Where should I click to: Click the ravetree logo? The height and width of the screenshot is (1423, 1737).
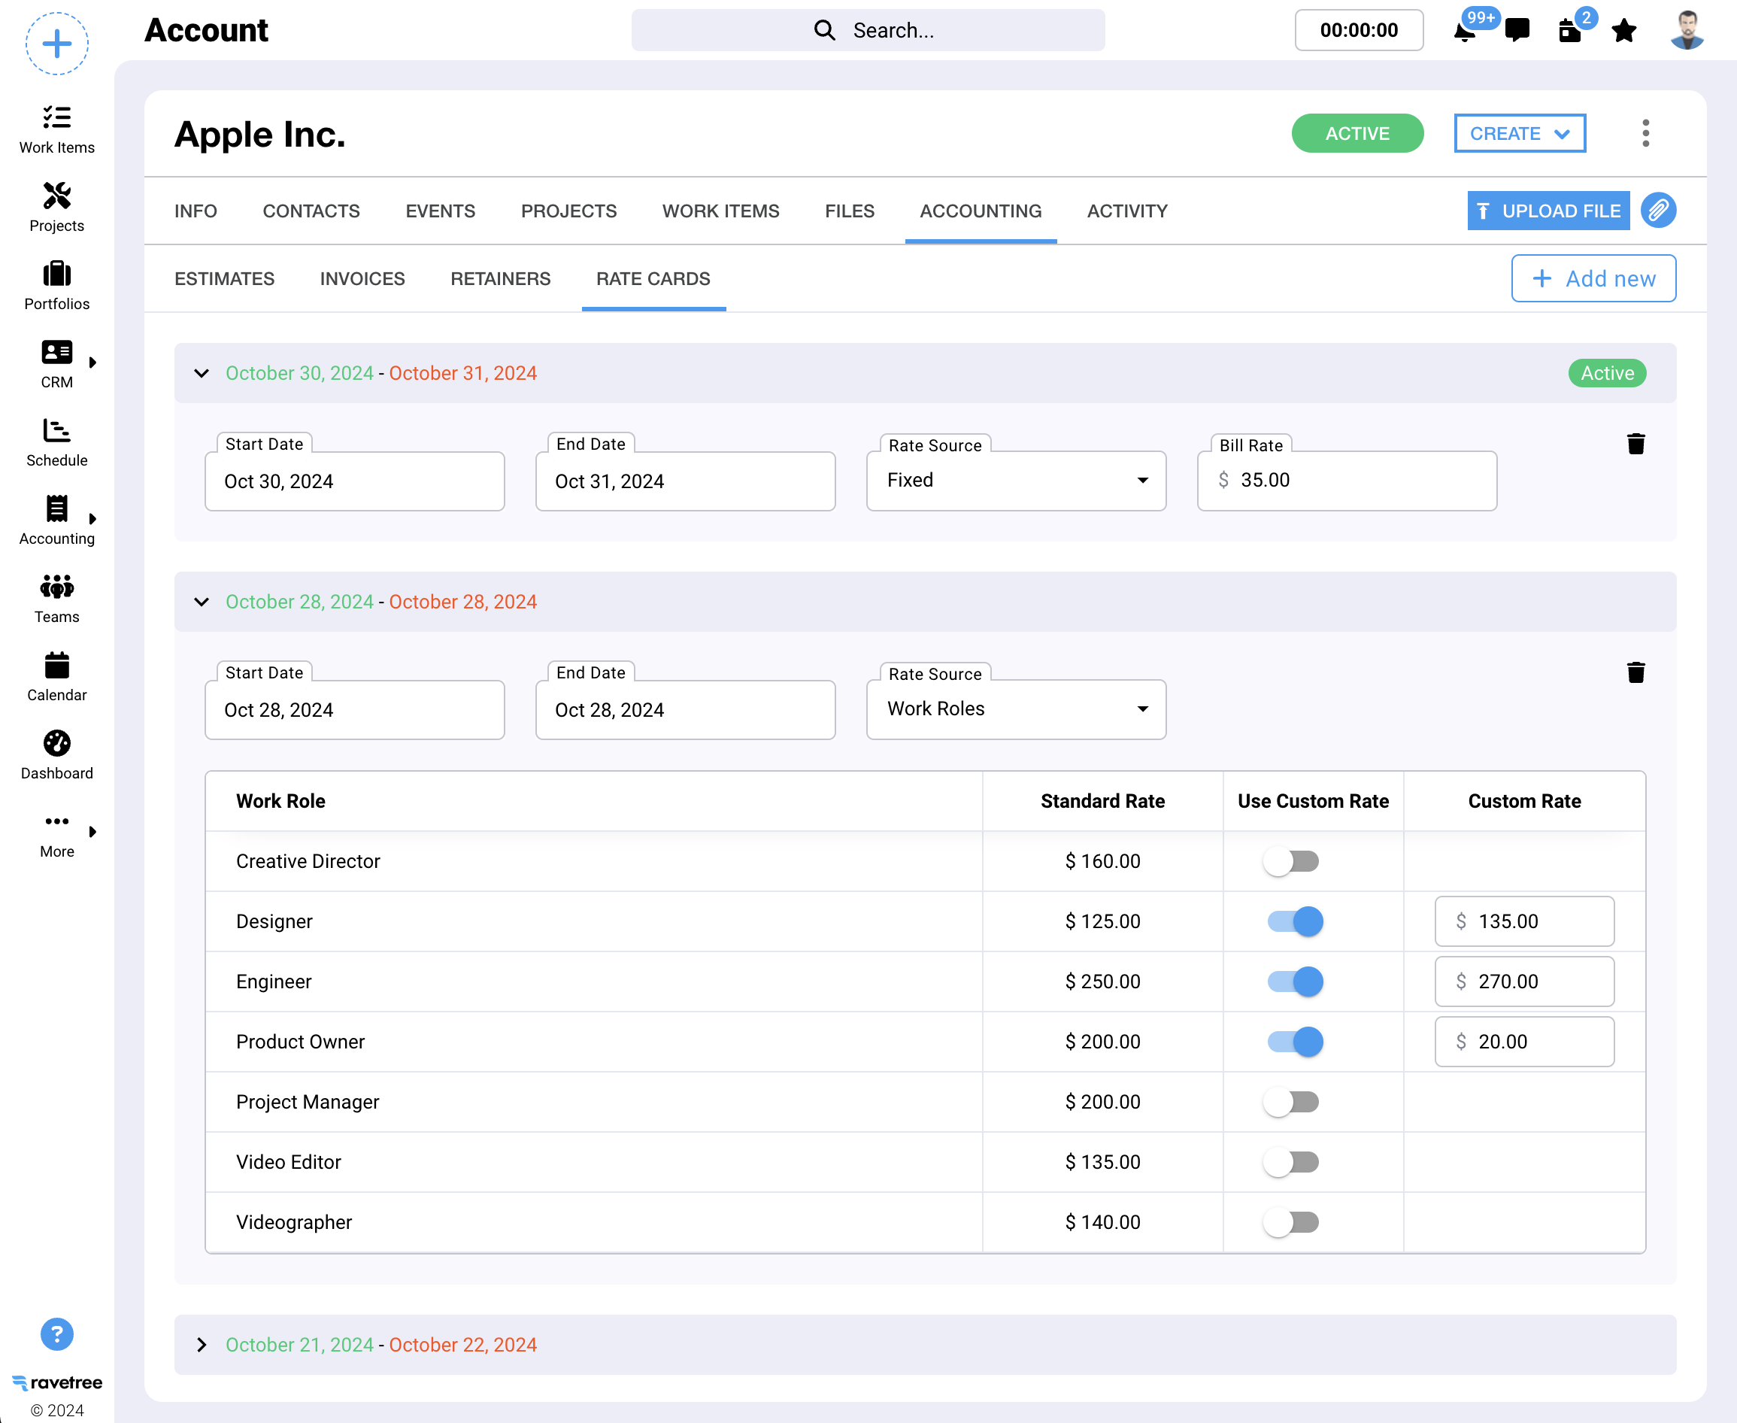tap(56, 1383)
